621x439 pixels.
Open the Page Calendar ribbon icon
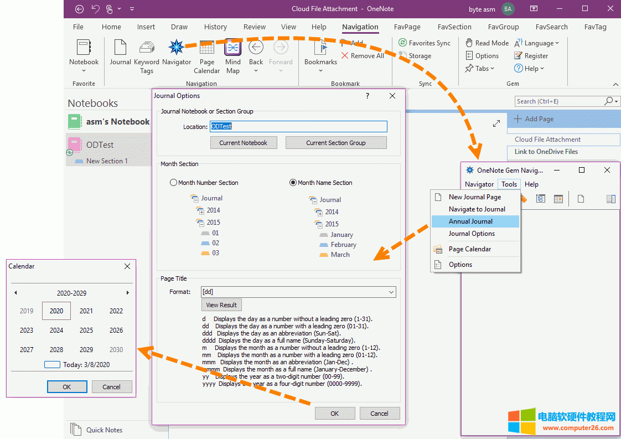click(x=207, y=48)
